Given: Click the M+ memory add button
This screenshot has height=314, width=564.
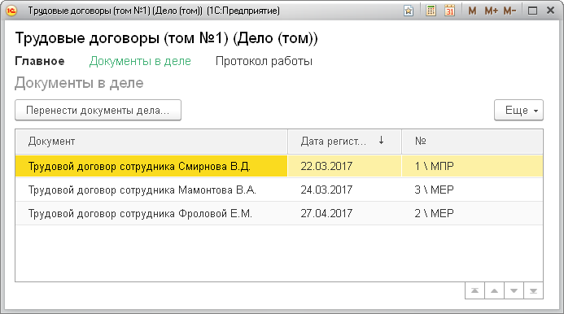Looking at the screenshot, I should click(x=491, y=11).
